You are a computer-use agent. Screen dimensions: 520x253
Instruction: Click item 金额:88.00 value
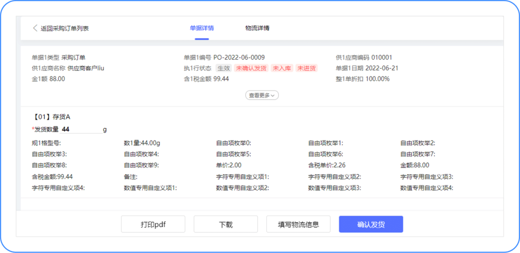coord(415,165)
